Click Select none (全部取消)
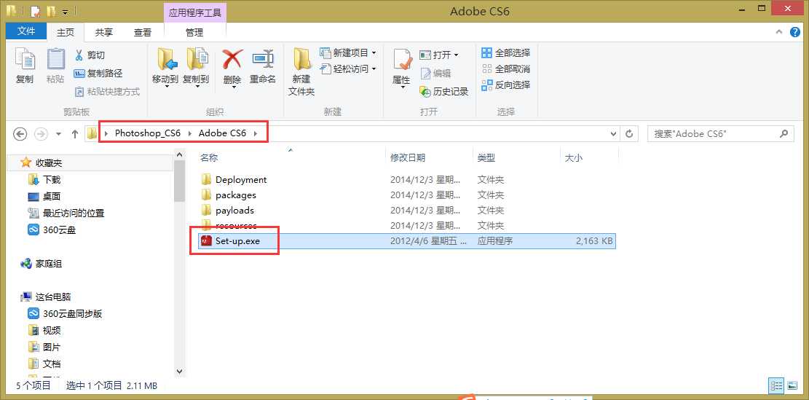Viewport: 809px width, 400px height. pos(505,68)
